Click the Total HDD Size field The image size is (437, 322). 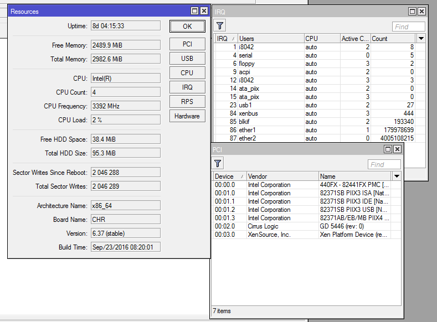126,153
